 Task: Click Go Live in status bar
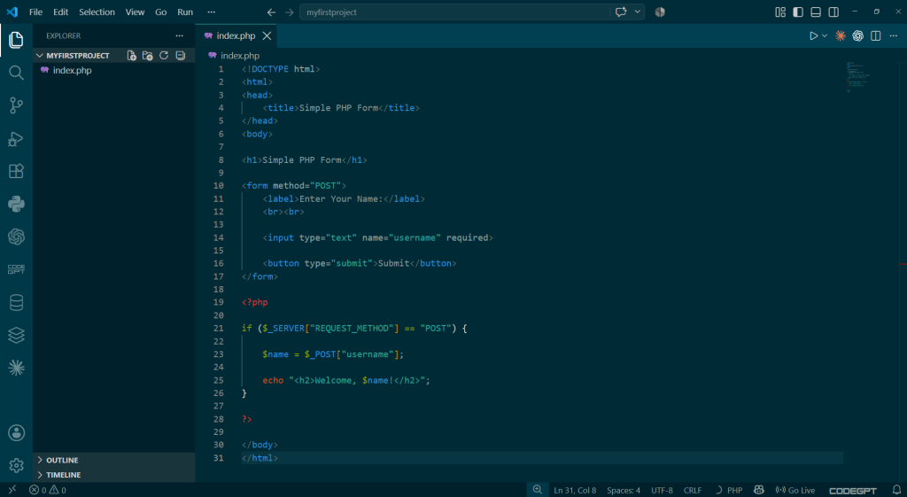tap(795, 490)
